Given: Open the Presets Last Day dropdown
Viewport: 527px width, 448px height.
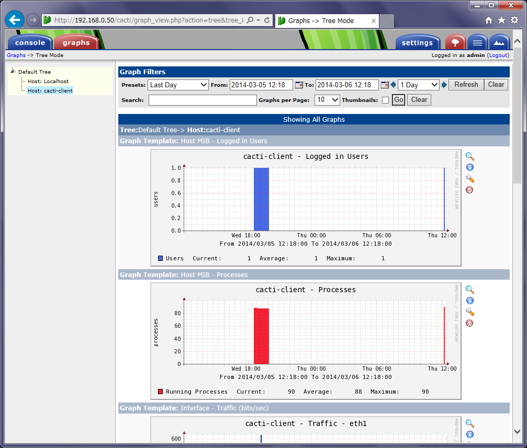Looking at the screenshot, I should click(x=178, y=85).
